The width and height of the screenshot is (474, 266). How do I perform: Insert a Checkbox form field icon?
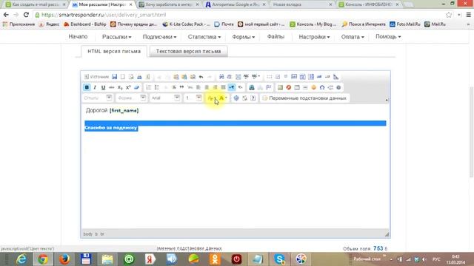tap(278, 77)
